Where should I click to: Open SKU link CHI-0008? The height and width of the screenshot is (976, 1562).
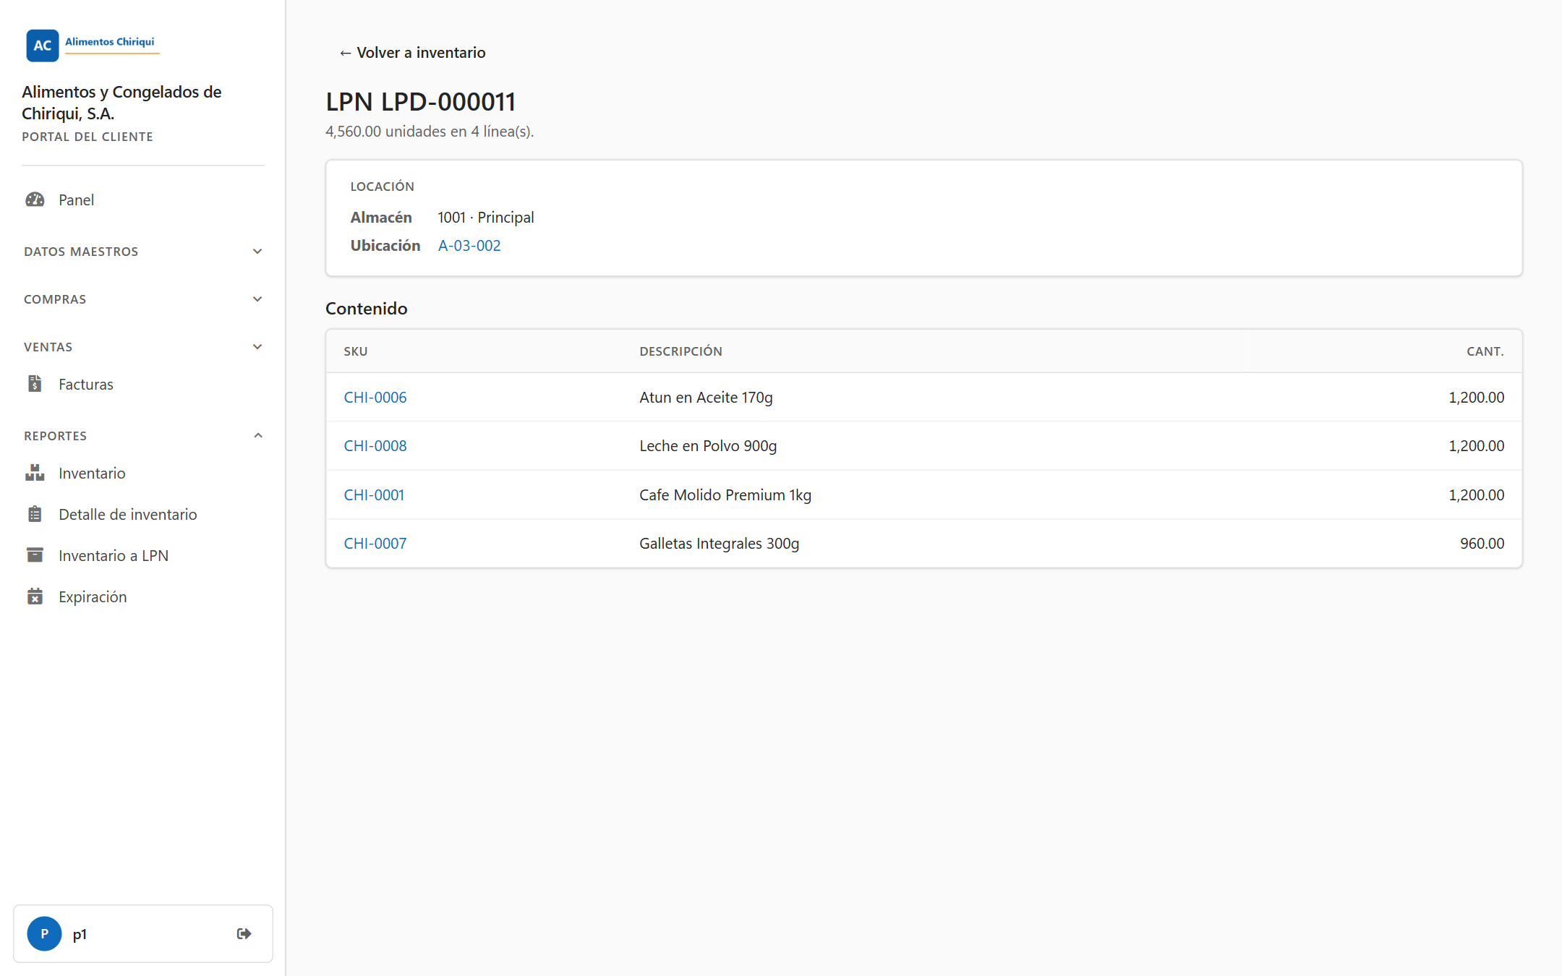(x=375, y=445)
